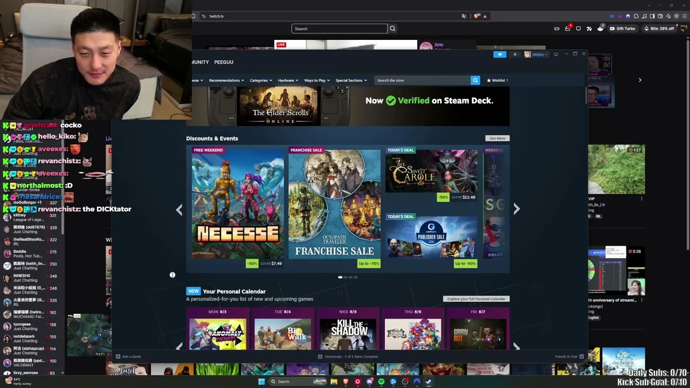Click the Twitch Search input box

coord(340,29)
